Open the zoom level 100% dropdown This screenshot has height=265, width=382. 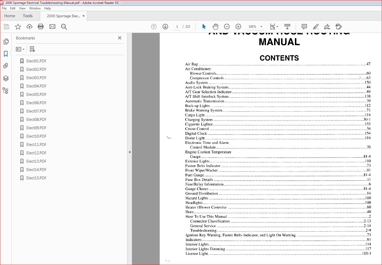(256, 27)
